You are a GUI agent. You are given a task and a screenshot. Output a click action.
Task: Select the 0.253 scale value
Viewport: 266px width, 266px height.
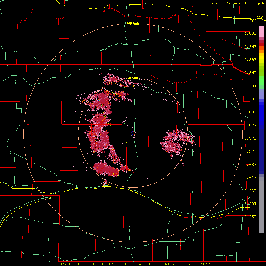click(x=250, y=217)
